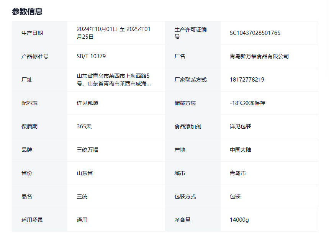The image size is (329, 234).
Task: Click the 365天 shelf life value
Action: click(84, 126)
